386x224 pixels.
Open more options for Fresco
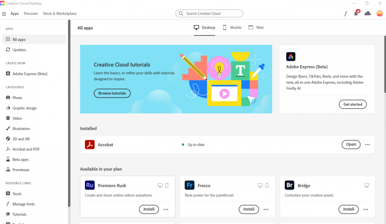pos(266,209)
